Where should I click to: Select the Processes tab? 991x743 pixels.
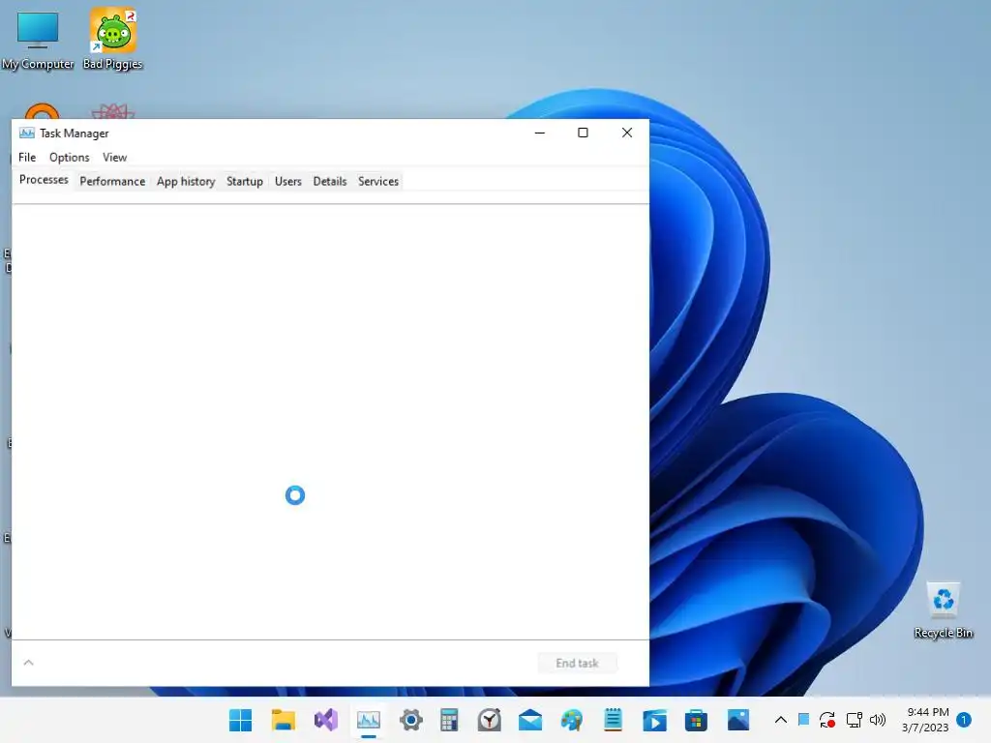[x=44, y=180]
